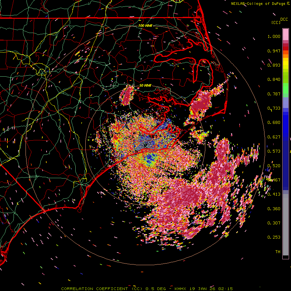Click the 0.787 scale value
291x291 pixels.
274,94
